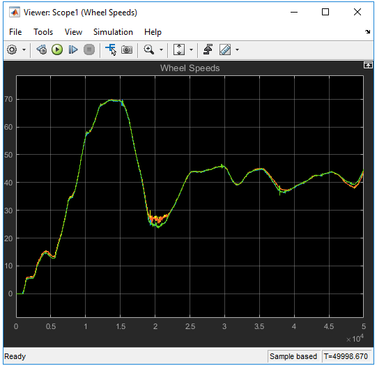Click the Step Back toolbar icon
This screenshot has width=377, height=366.
pos(42,49)
